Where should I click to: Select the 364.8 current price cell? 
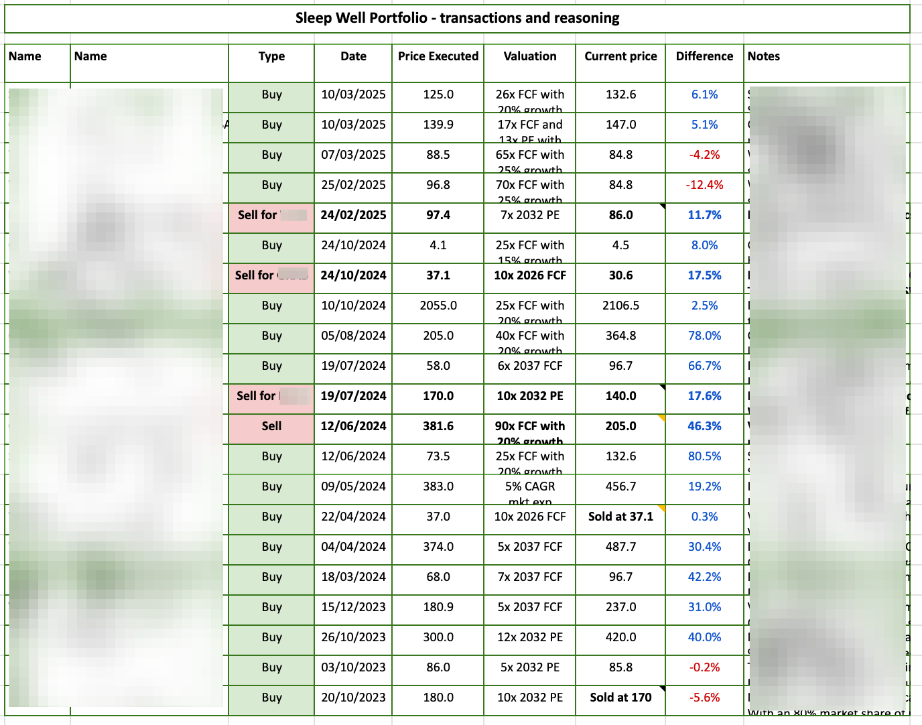point(620,339)
